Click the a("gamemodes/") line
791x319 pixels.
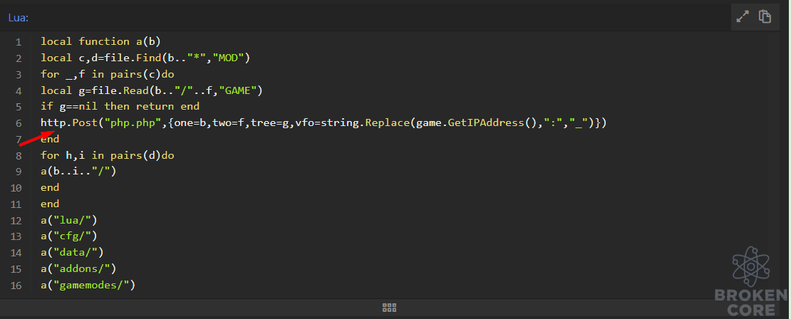(88, 286)
